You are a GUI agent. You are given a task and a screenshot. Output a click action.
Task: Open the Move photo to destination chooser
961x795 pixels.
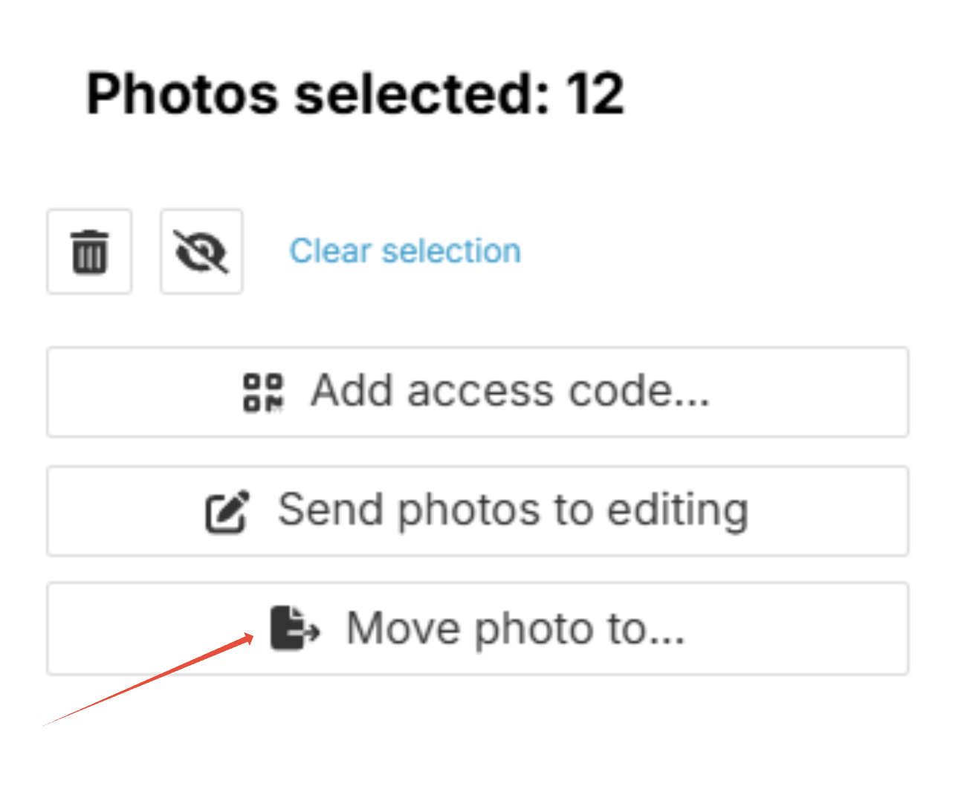[478, 628]
